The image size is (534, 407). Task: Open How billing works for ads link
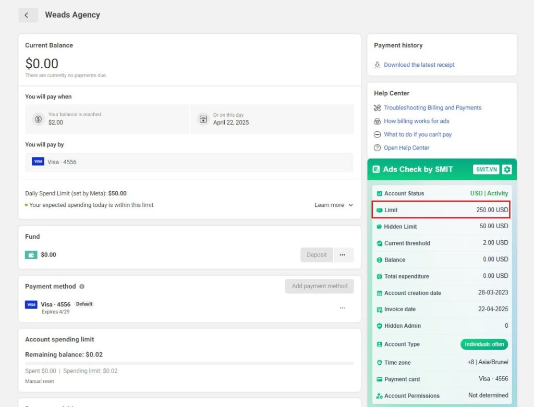[417, 121]
